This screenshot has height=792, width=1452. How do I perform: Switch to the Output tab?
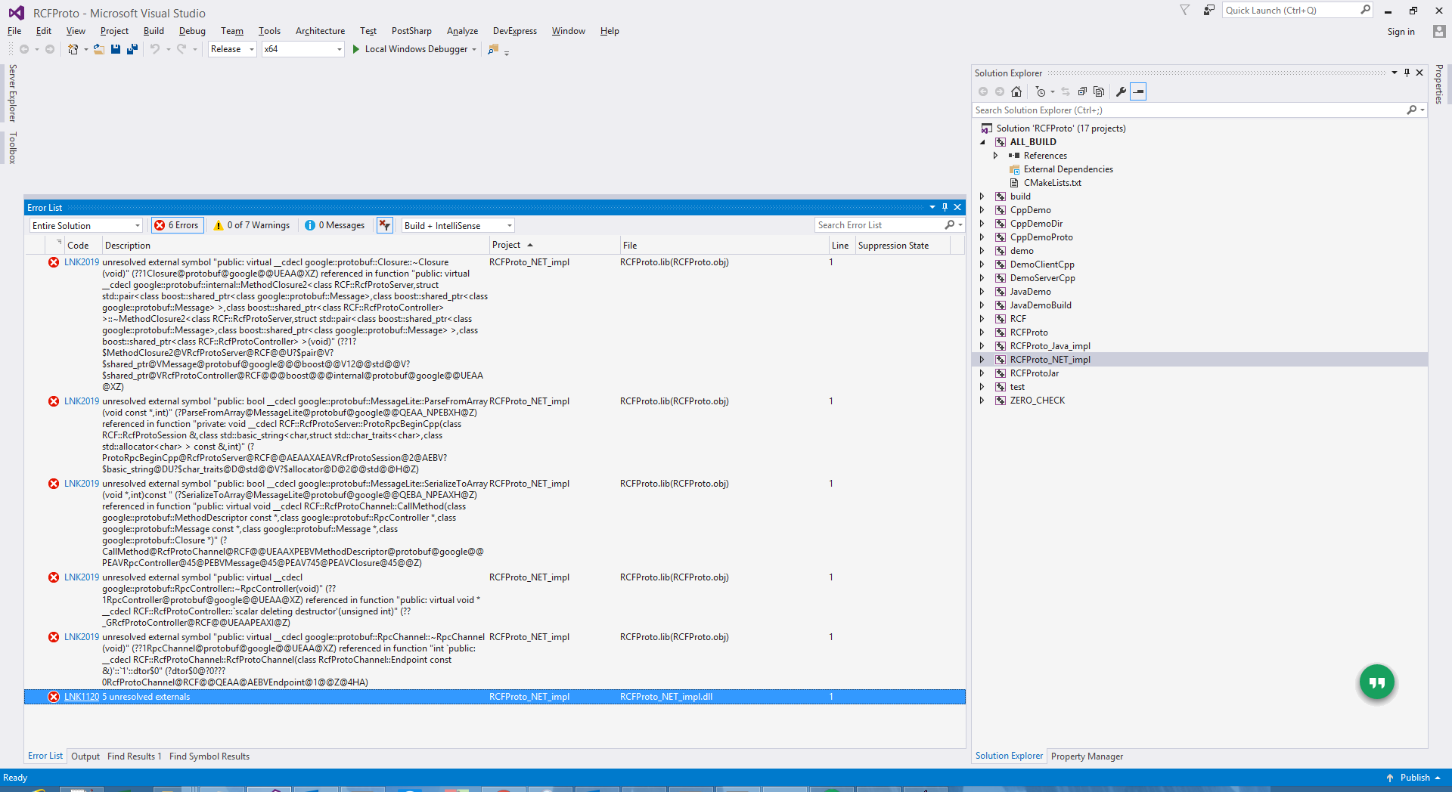85,756
